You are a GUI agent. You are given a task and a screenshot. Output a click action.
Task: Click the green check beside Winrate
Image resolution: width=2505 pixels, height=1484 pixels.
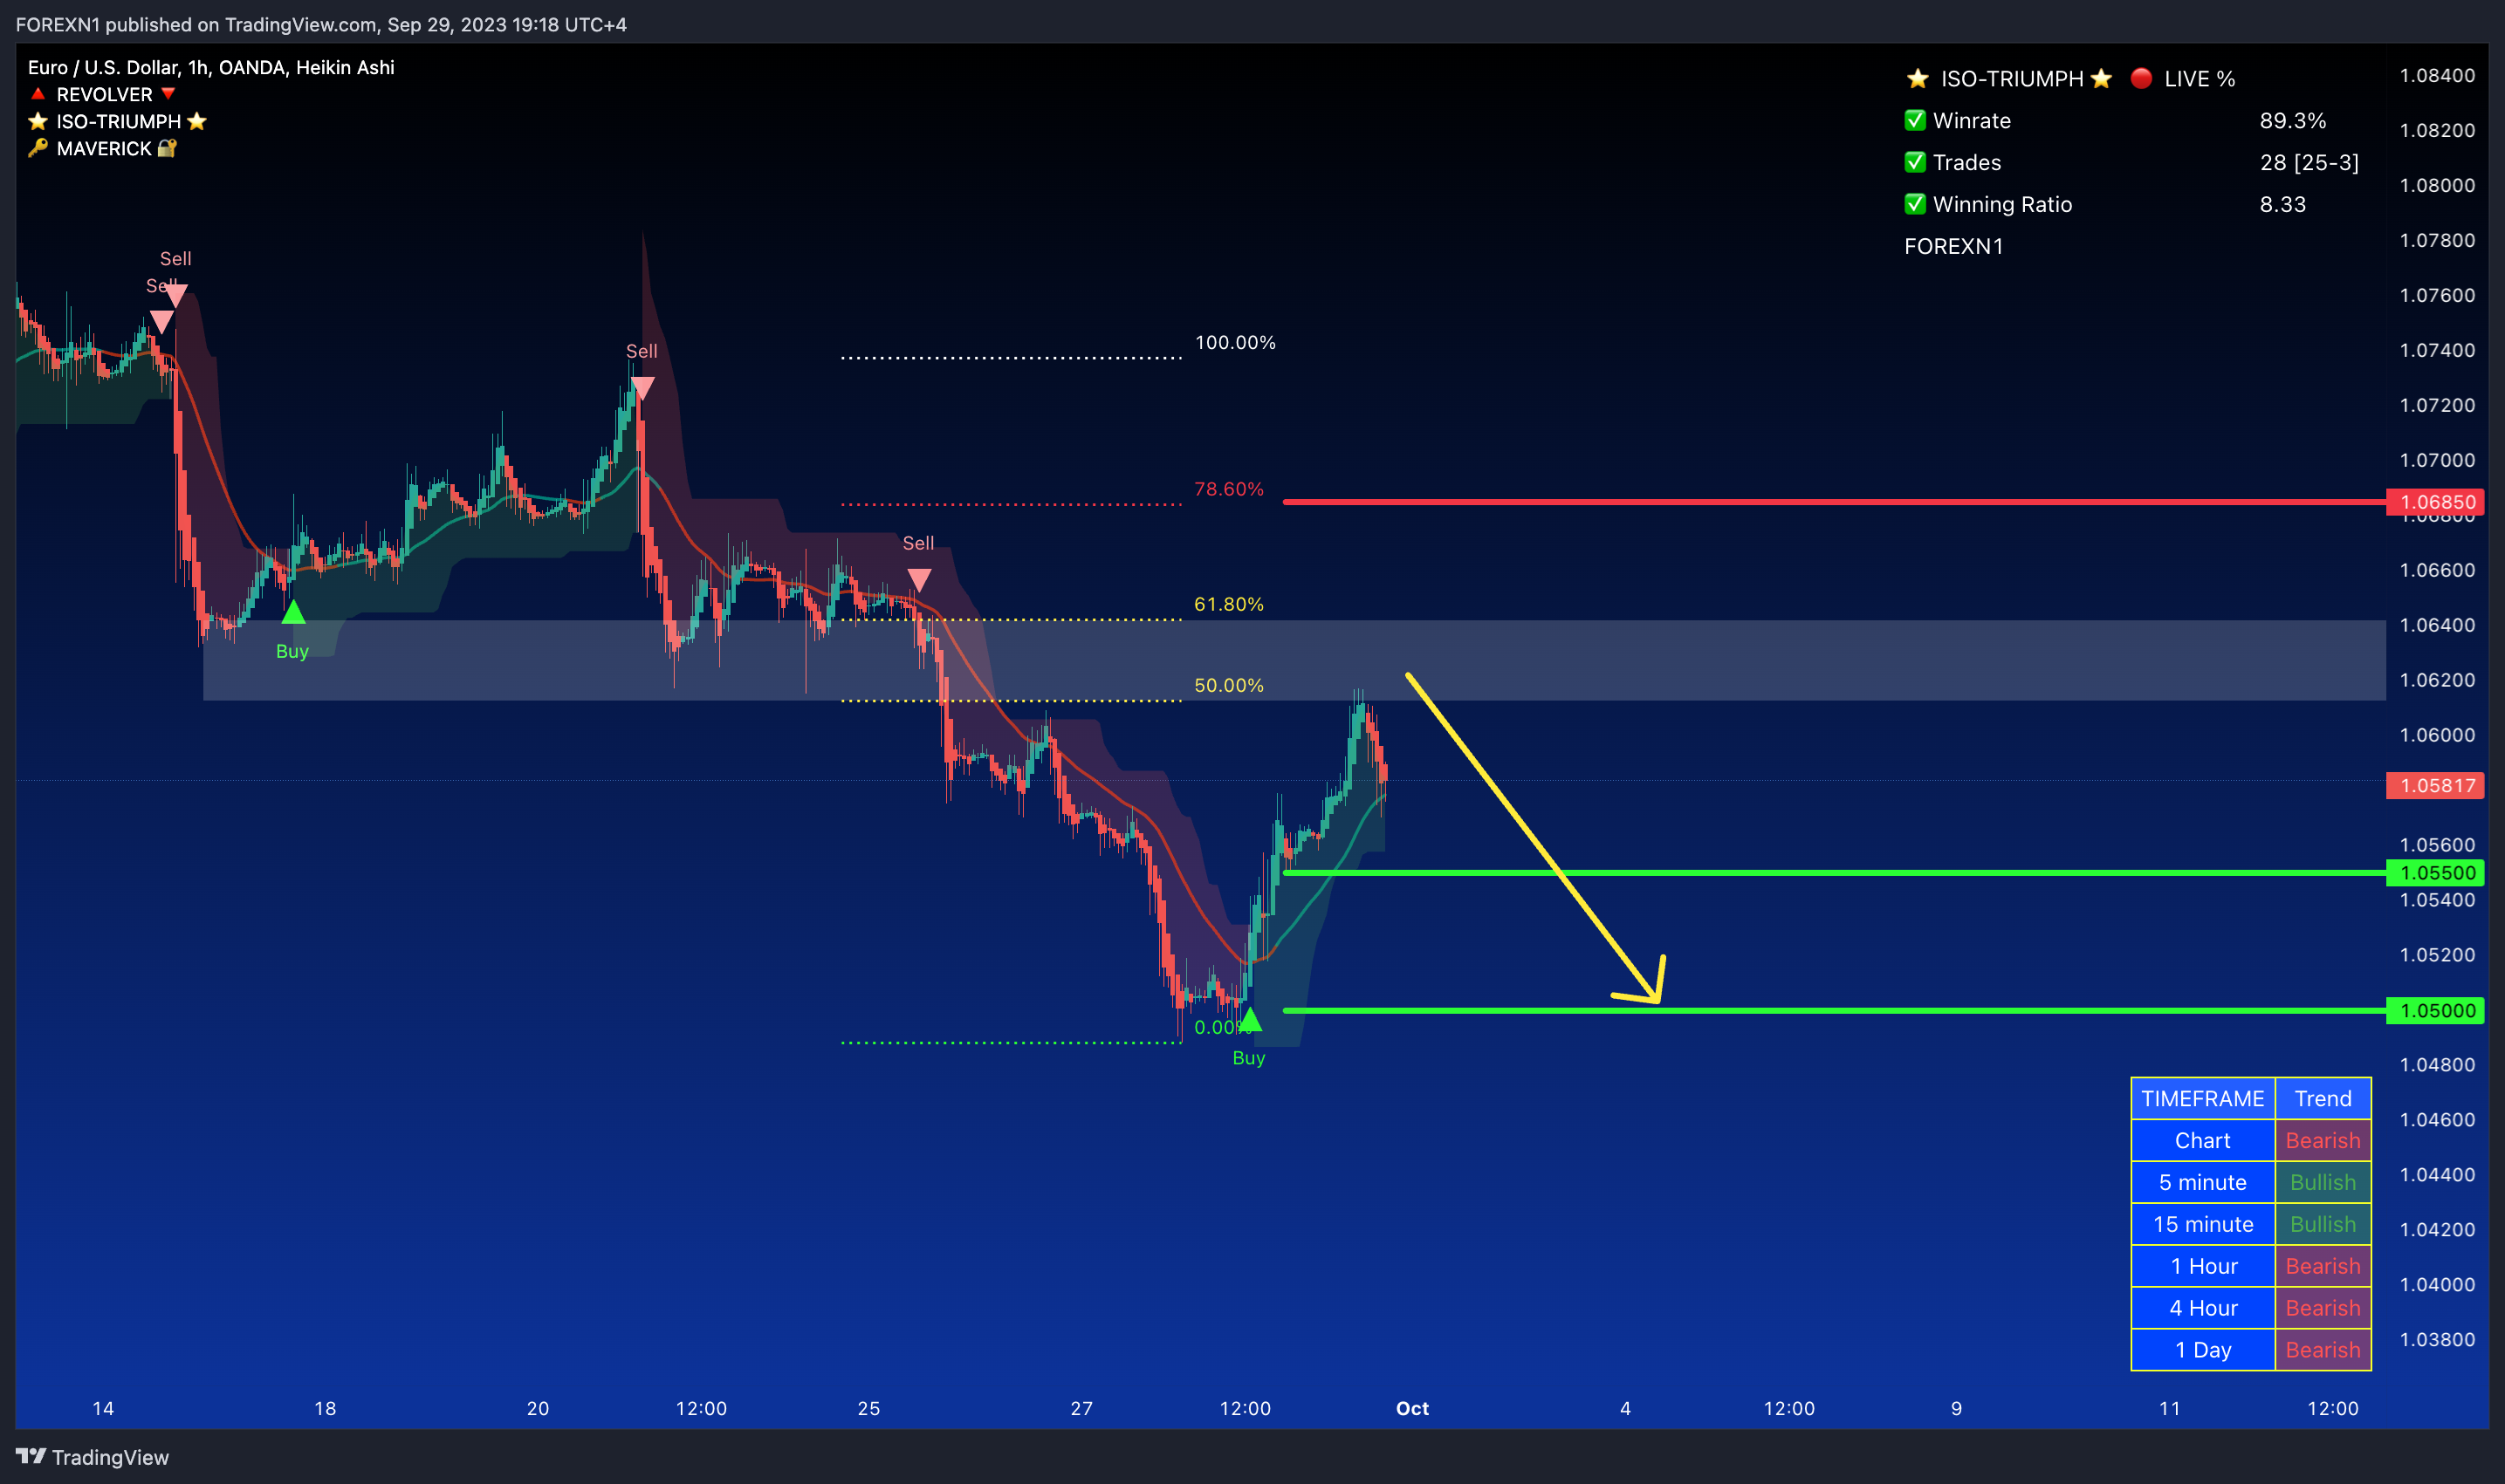pos(1915,120)
